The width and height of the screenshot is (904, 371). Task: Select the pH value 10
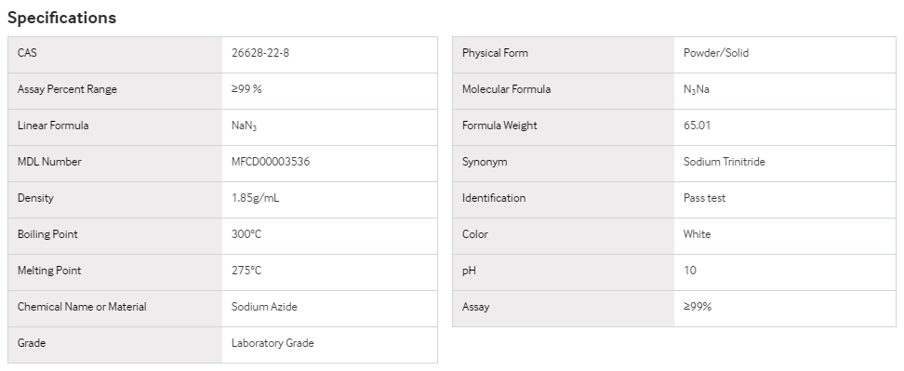pos(689,271)
